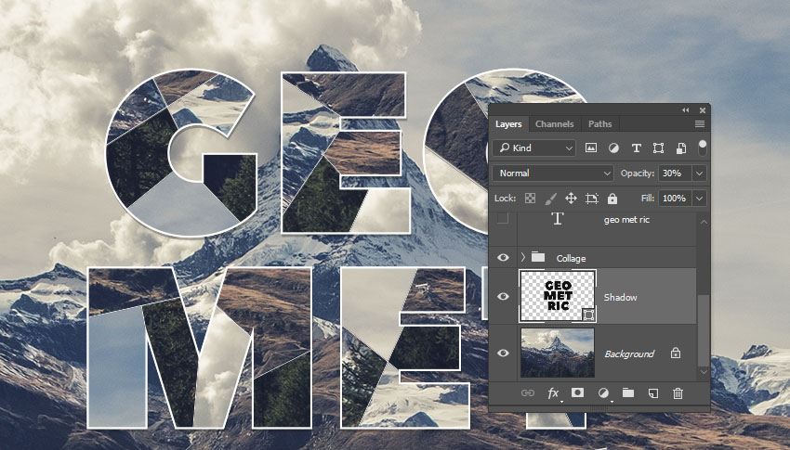
Task: Add a layer mask
Action: click(x=577, y=393)
